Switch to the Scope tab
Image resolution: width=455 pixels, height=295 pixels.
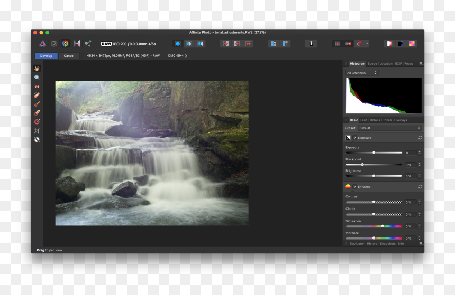[x=372, y=64]
